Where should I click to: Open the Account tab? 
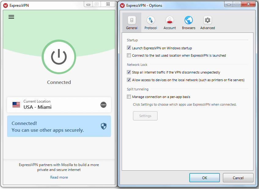click(x=170, y=22)
